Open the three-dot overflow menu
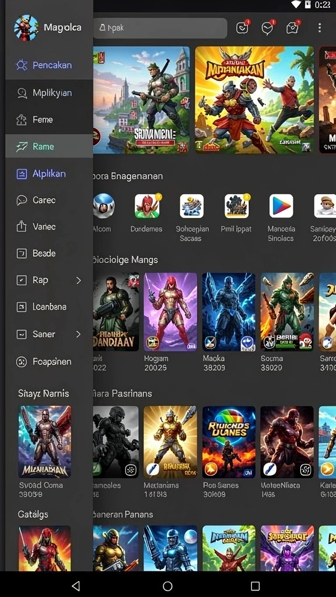 pos(320,28)
